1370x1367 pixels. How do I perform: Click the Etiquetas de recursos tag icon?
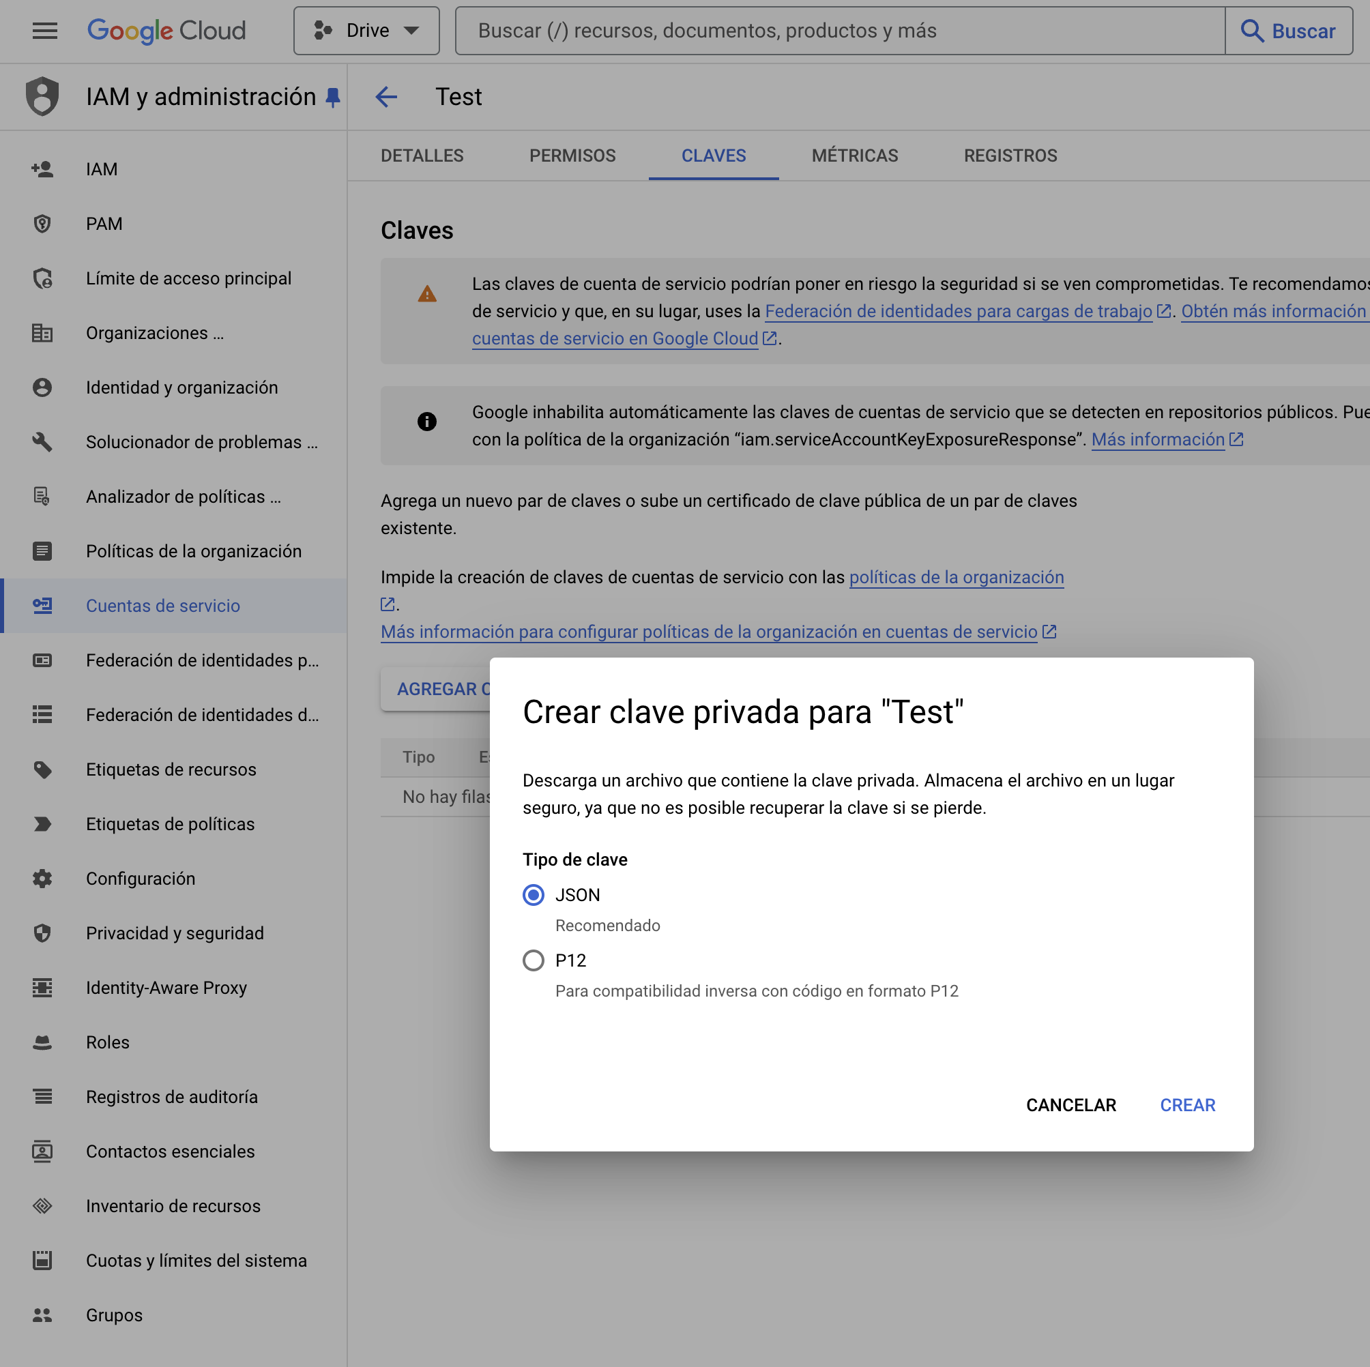pyautogui.click(x=42, y=769)
